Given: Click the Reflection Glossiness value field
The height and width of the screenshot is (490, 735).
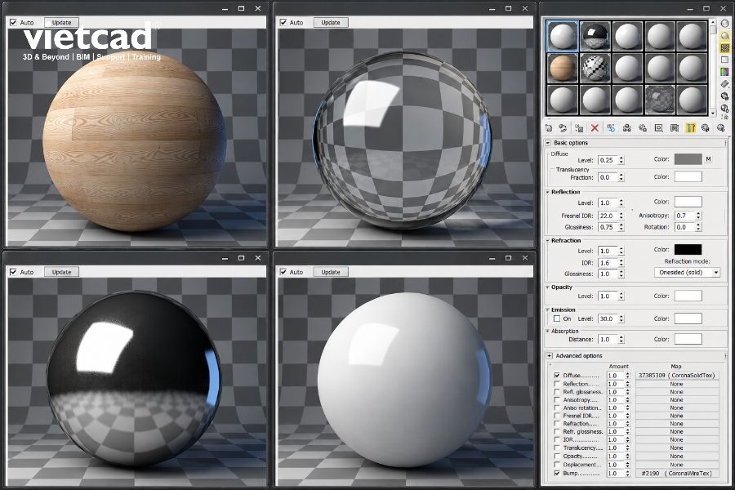Looking at the screenshot, I should [x=608, y=227].
